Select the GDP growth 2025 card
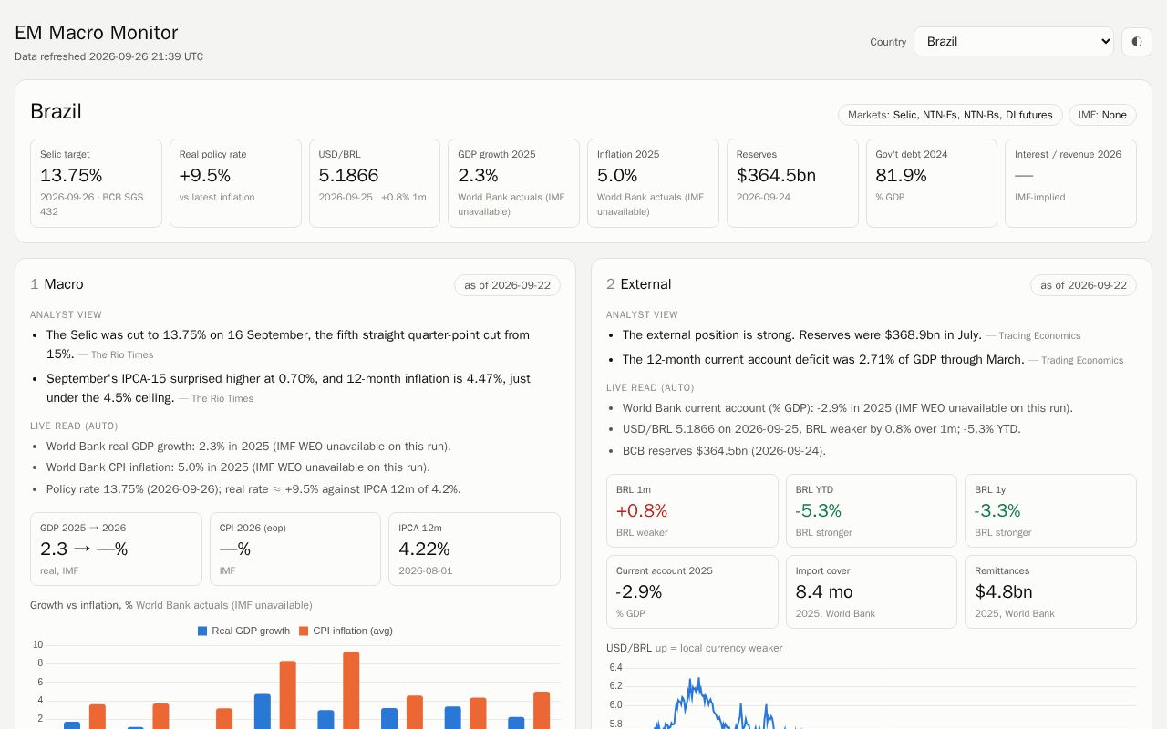 click(x=513, y=183)
